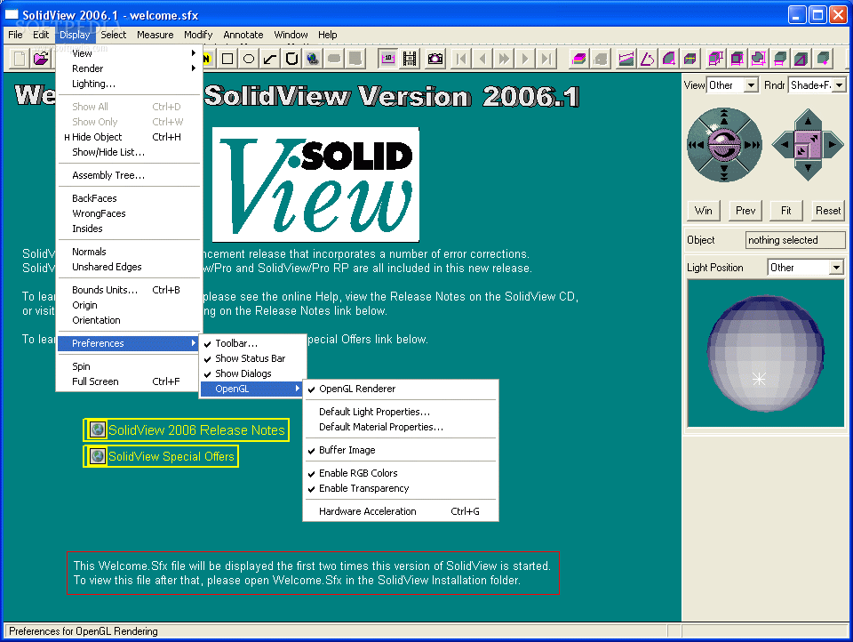Toggle the Toolbar... checked preference

pyautogui.click(x=253, y=343)
